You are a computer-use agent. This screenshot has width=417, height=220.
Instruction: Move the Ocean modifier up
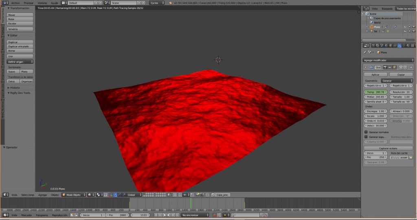(401, 67)
